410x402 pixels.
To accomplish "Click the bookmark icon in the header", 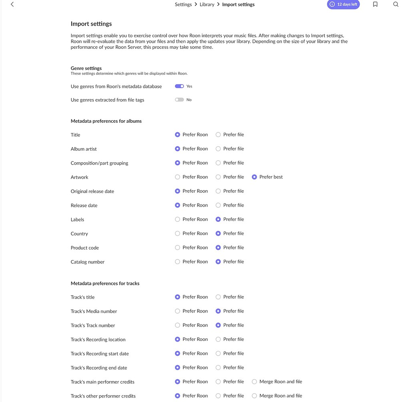I will [375, 4].
